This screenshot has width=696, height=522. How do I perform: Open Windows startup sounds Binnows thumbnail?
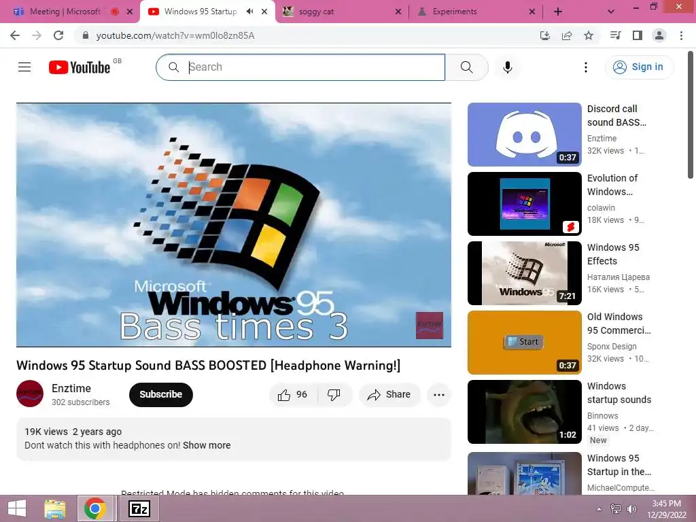[x=524, y=411]
